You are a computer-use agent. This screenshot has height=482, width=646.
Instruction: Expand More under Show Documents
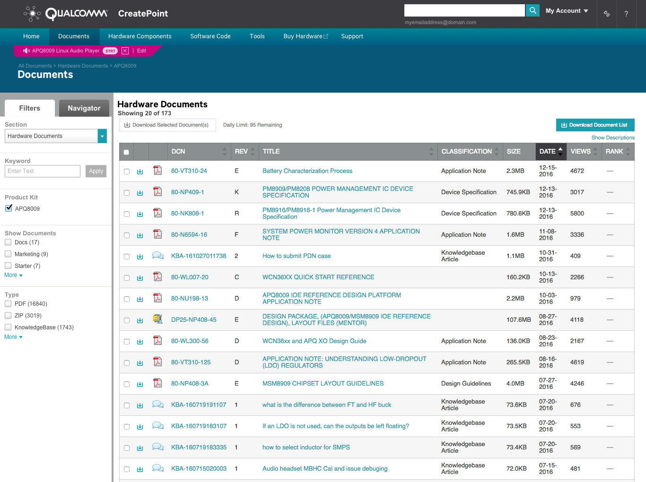[13, 275]
